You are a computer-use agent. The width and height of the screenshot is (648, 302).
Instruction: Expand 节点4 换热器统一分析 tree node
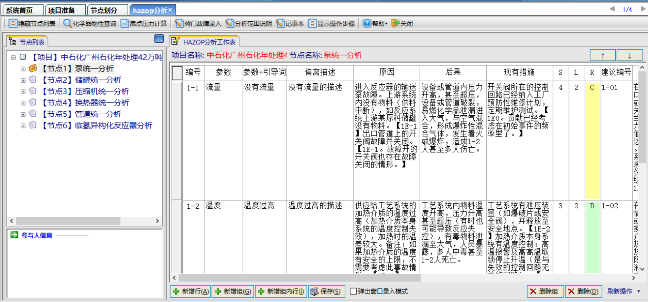point(23,103)
